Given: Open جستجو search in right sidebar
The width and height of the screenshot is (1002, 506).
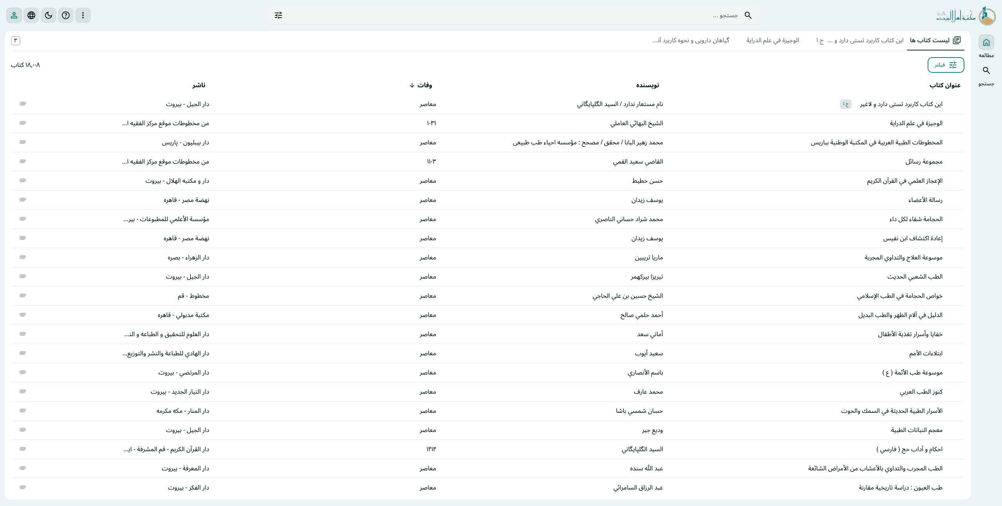Looking at the screenshot, I should pos(986,71).
